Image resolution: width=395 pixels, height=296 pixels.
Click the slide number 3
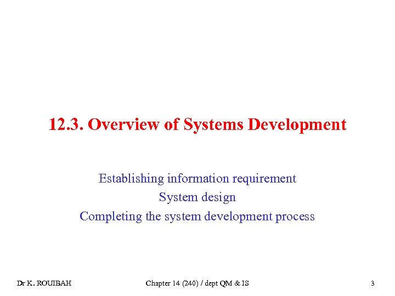[x=373, y=283]
